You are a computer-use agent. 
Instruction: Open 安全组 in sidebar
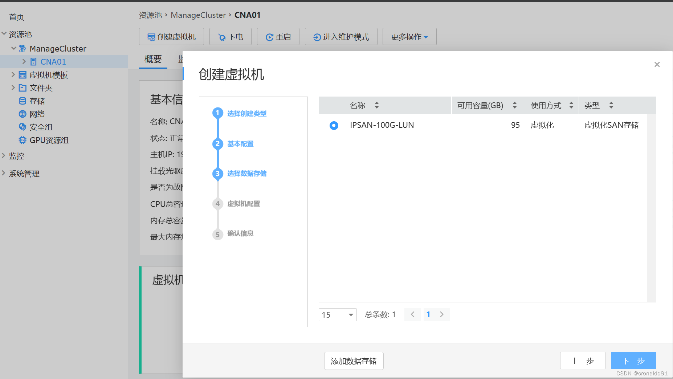point(41,127)
